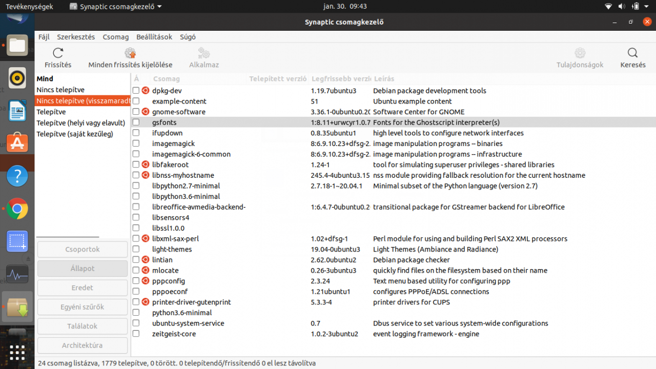Image resolution: width=656 pixels, height=369 pixels.
Task: Open Keresés magnifier search icon
Action: pos(633,53)
